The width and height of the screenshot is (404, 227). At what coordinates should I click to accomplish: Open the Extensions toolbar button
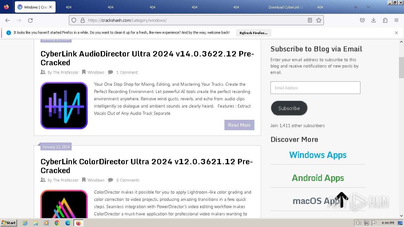pos(385,20)
